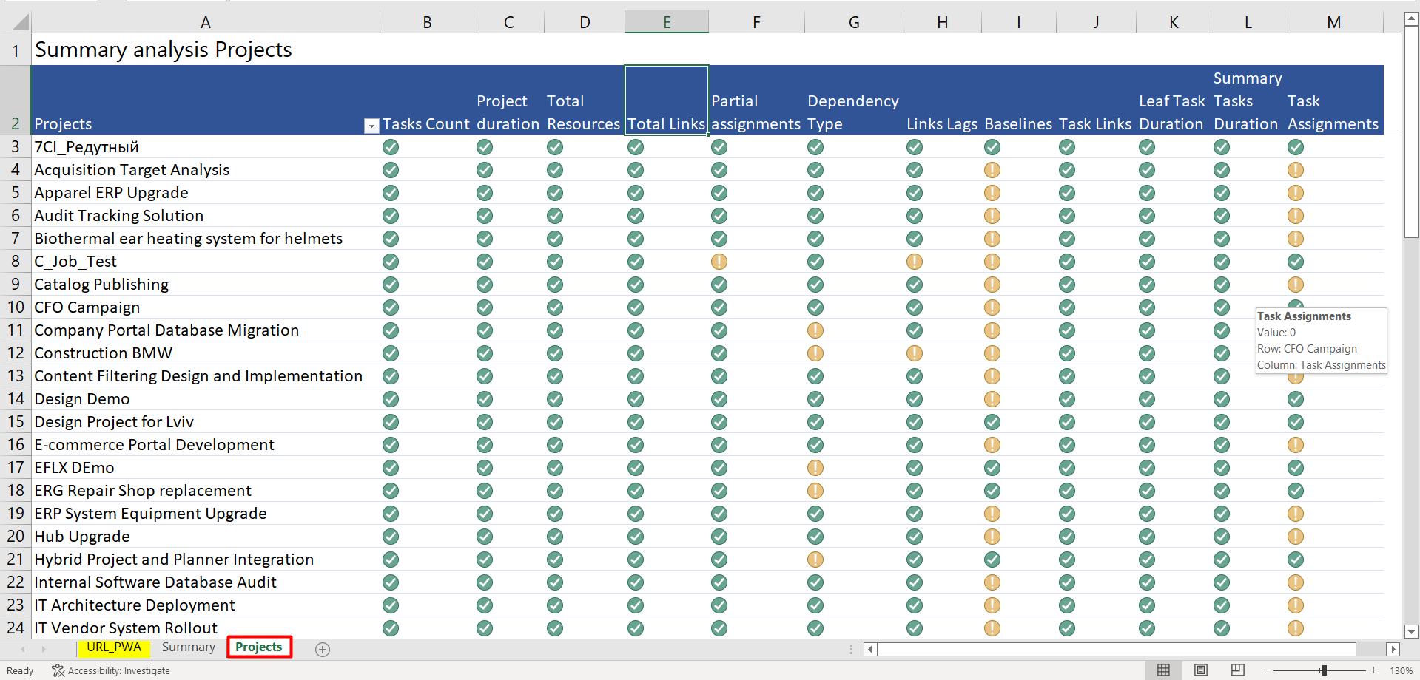This screenshot has width=1420, height=680.
Task: Click Dependency Type warning for Company Portal Database Migration
Action: [x=815, y=330]
